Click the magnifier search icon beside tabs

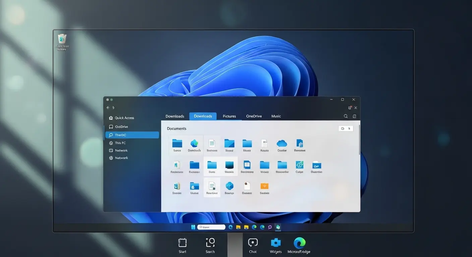pos(346,116)
